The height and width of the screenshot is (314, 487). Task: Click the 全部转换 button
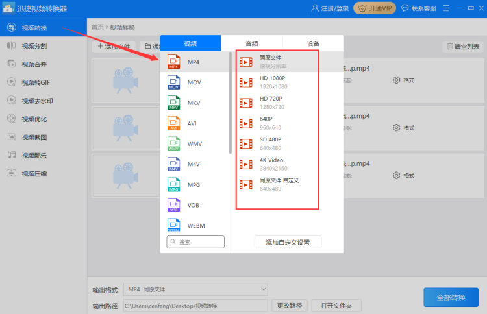click(x=451, y=297)
